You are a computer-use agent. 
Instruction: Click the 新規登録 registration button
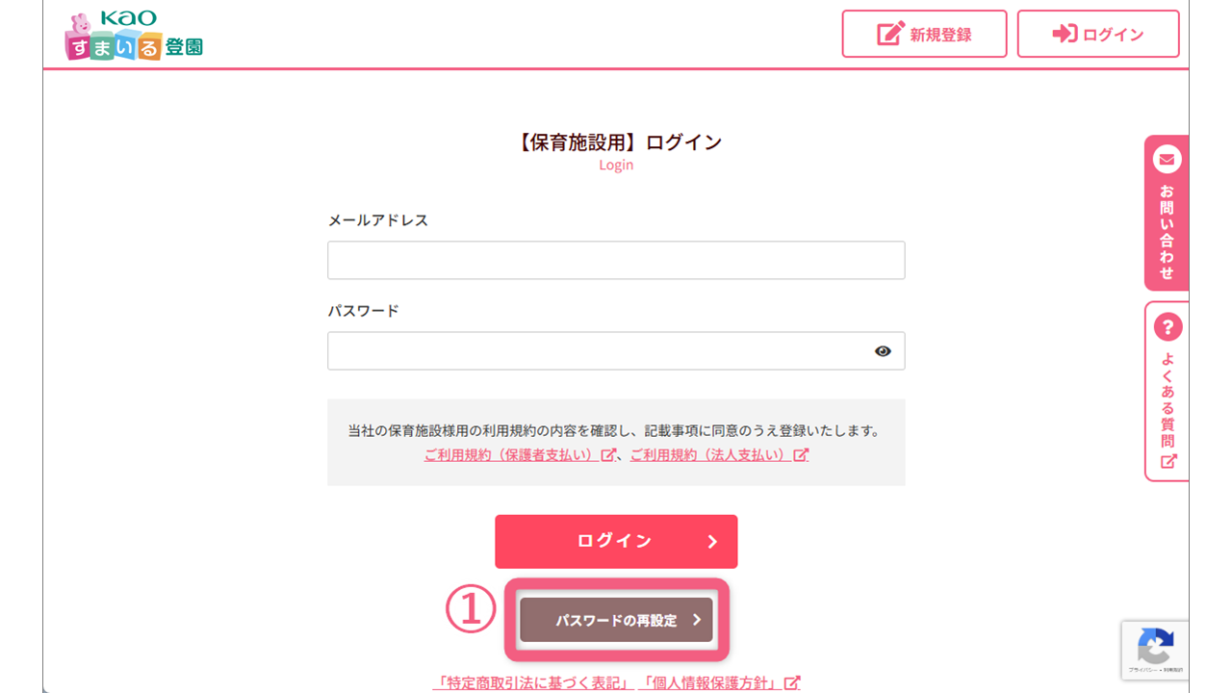pos(924,33)
